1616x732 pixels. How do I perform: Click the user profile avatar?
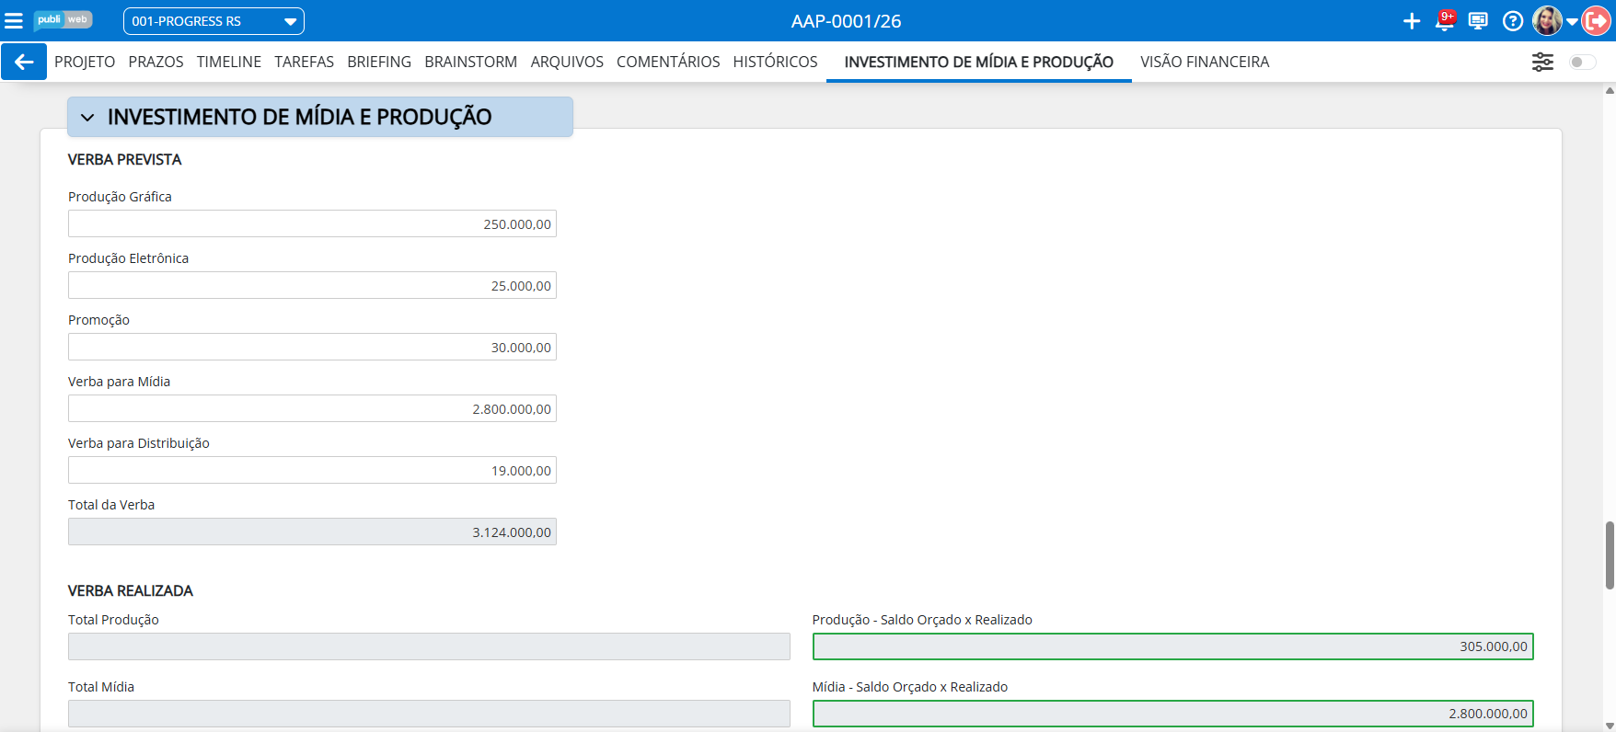coord(1547,21)
